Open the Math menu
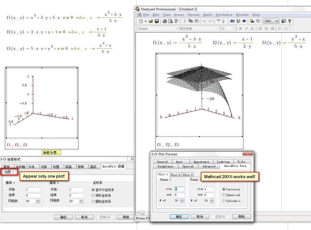The image size is (311, 230). (207, 15)
